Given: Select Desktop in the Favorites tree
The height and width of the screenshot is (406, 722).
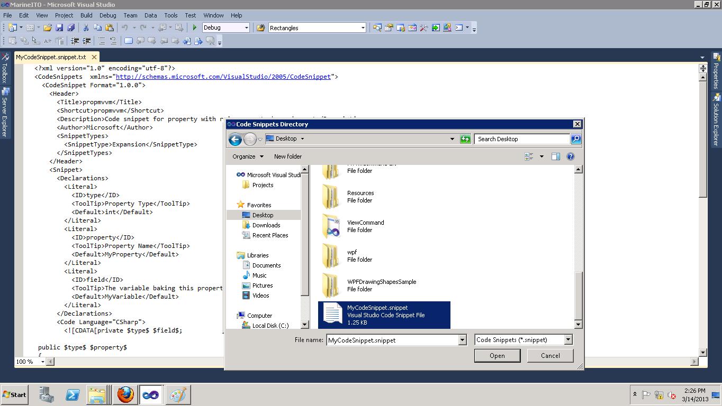Looking at the screenshot, I should 263,215.
